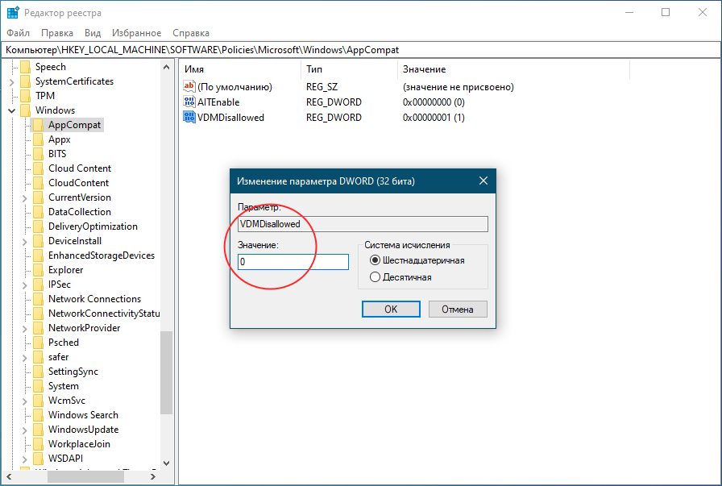
Task: Expand the WindowsUpdate key
Action: [x=25, y=430]
